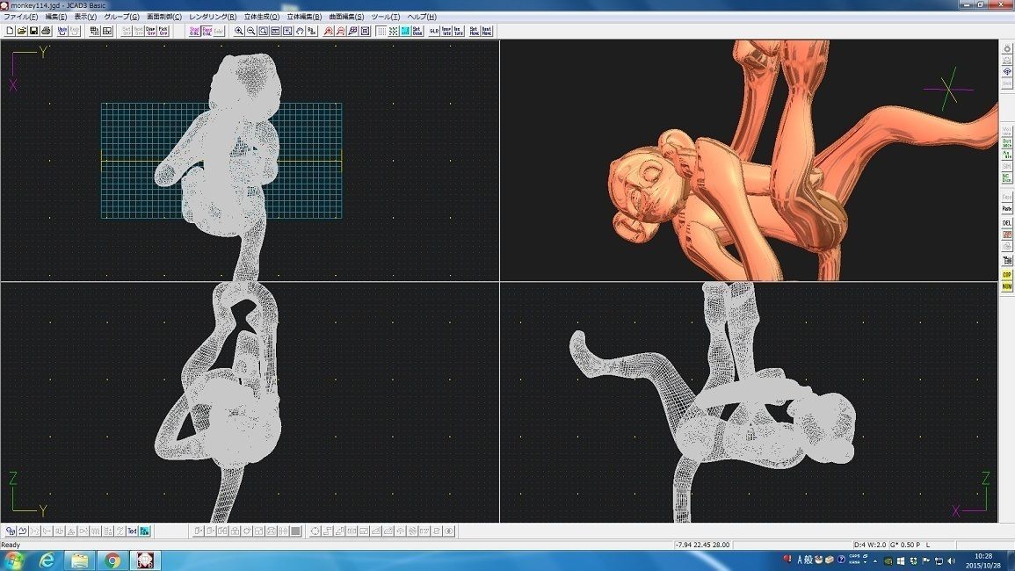Click the red zoom-out magnifier icon

[340, 31]
